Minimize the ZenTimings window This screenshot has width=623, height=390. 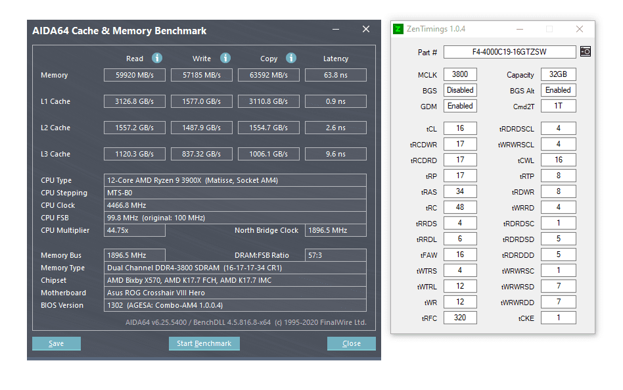pyautogui.click(x=520, y=29)
